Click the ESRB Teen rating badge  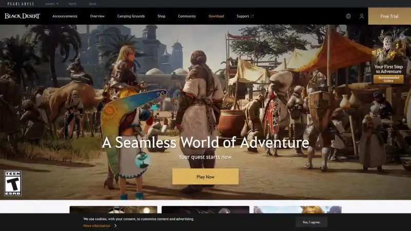(12, 183)
